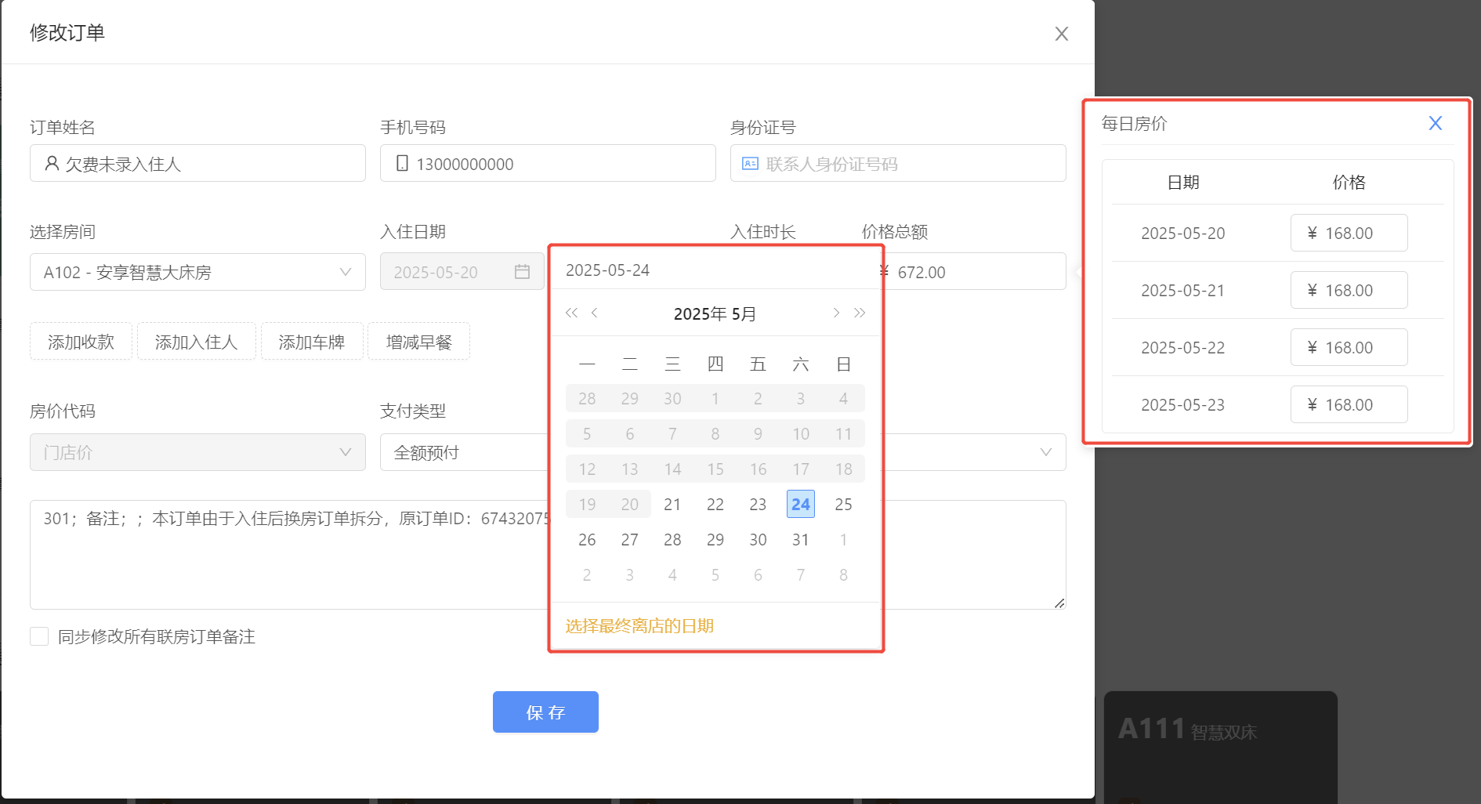
Task: Click the 备注 text area
Action: coord(548,554)
